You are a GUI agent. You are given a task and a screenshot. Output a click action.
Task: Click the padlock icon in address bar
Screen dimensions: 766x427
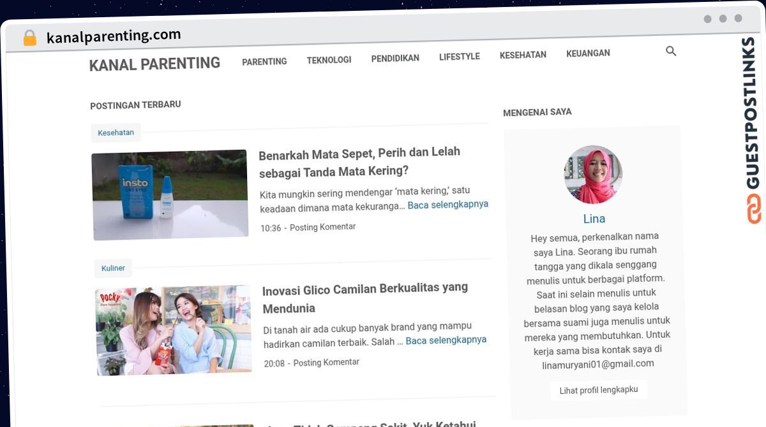29,38
